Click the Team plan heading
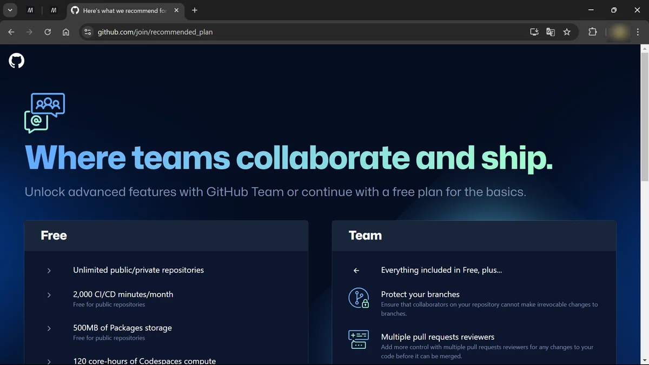 365,235
